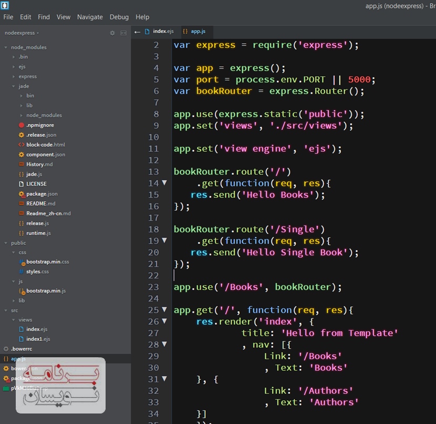Screen dimensions: 436x424
Task: Click the gear icon of .bowerrc
Action: 6,349
